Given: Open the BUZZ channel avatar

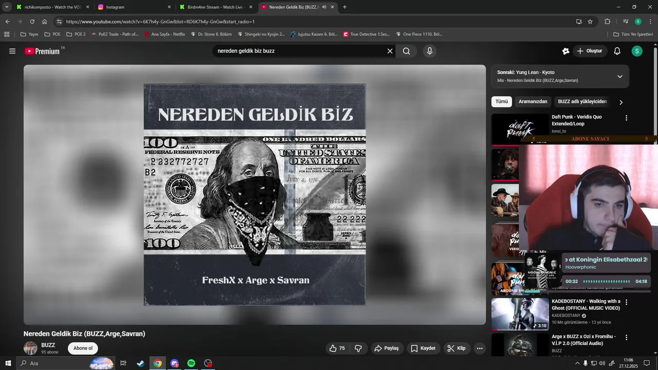Looking at the screenshot, I should [30, 348].
